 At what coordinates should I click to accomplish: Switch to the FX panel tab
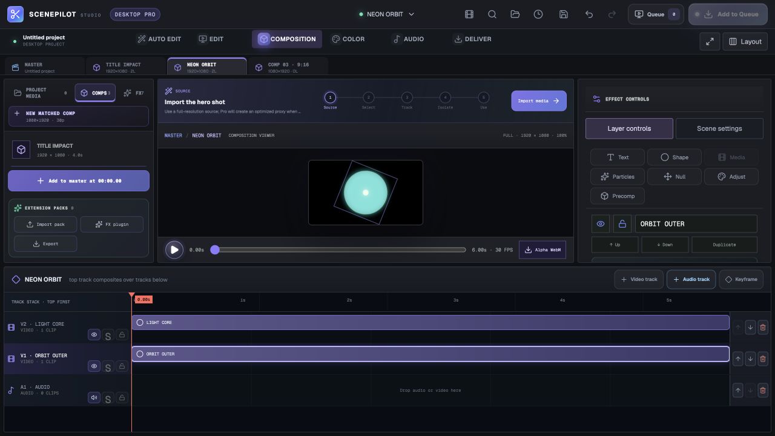[134, 93]
